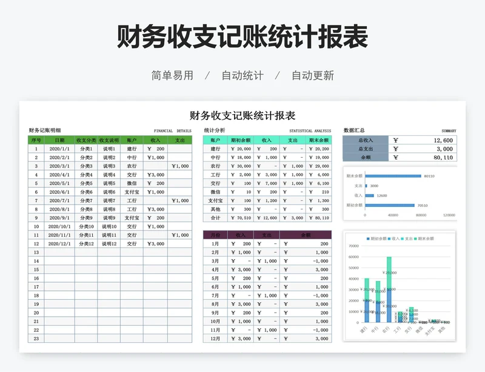This screenshot has height=372, width=485.
Task: Select the 收支分类 column header
Action: 86,140
